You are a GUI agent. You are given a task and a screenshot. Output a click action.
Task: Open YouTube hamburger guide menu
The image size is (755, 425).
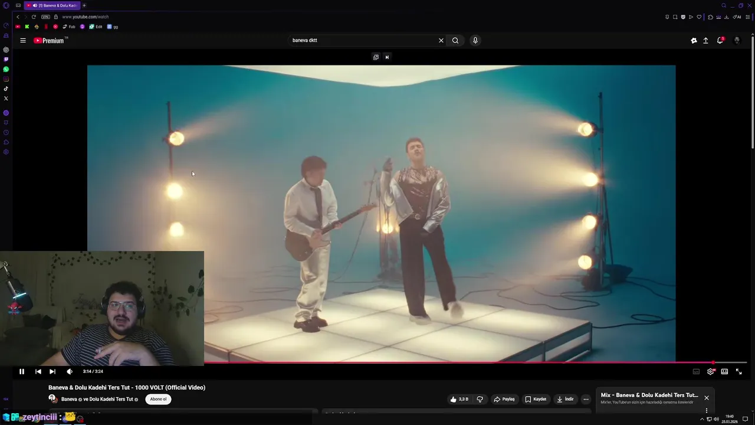pos(23,40)
